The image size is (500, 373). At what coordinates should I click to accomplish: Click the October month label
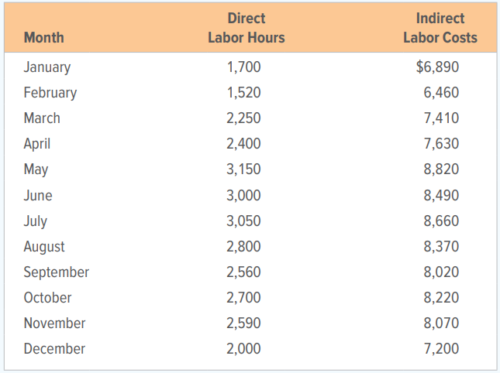(47, 298)
